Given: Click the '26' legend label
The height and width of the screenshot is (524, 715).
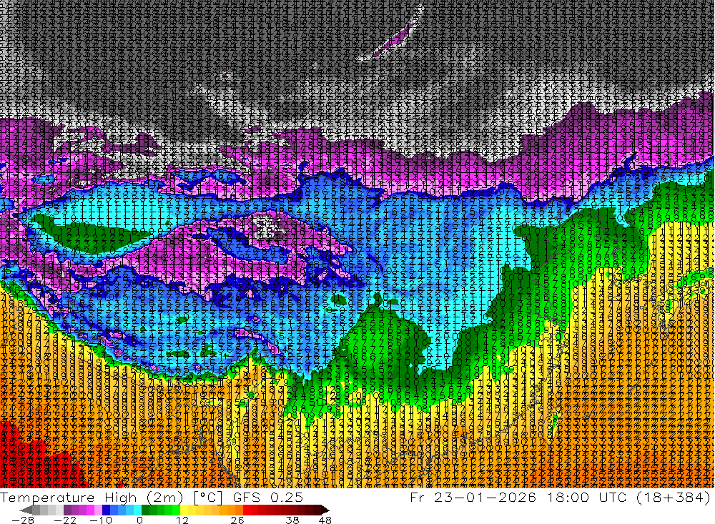Looking at the screenshot, I should click(237, 520).
